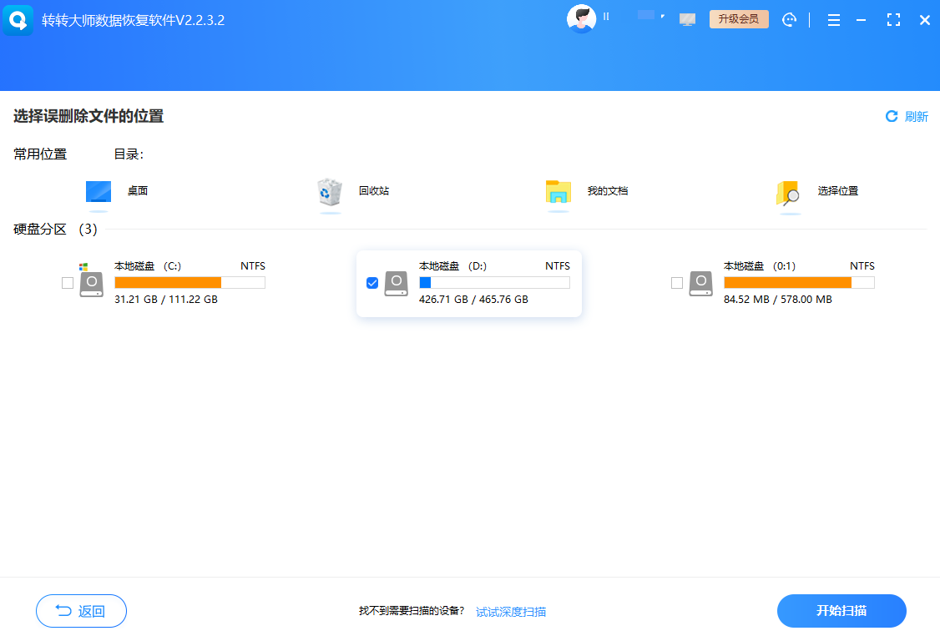This screenshot has height=641, width=940.
Task: Click the 返回 back button
Action: pos(81,611)
